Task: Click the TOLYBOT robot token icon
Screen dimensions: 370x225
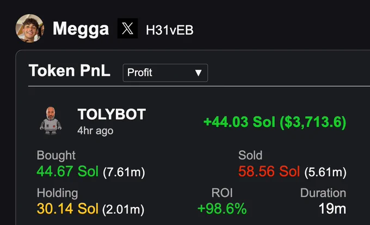Action: pos(51,120)
